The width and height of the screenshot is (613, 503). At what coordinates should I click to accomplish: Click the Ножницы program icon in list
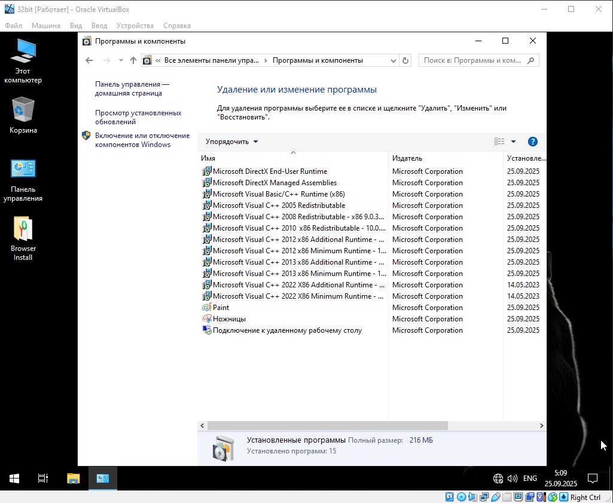pyautogui.click(x=207, y=319)
